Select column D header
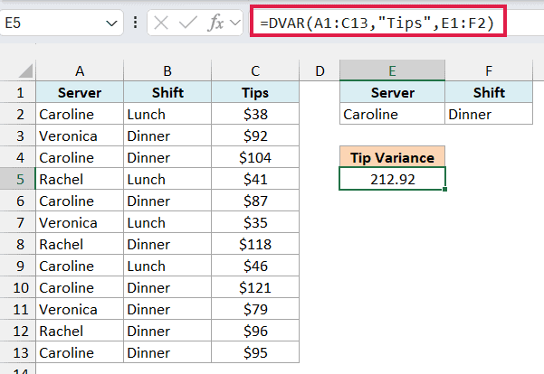Screen dimensions: 544x374 click(x=320, y=71)
